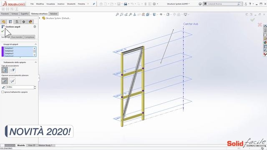The image size is (267, 150).
Task: Click the smiley feedback icon
Action: click(x=200, y=4)
